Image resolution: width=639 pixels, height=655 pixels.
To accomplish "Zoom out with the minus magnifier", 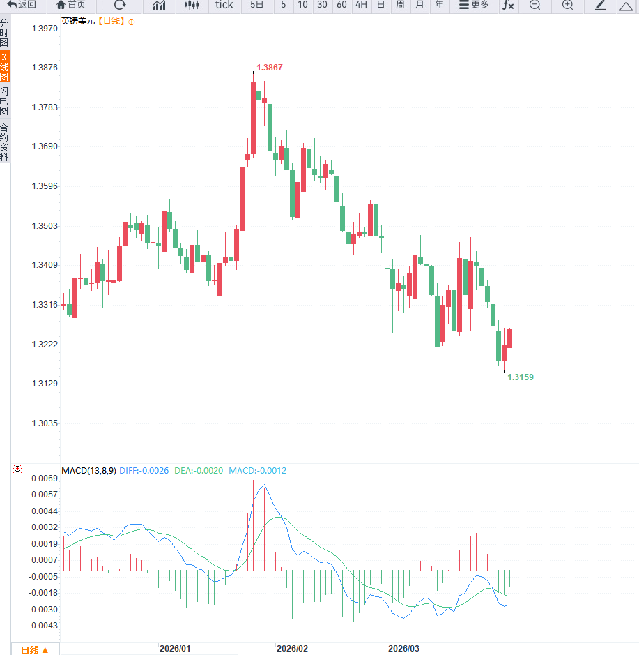I will point(534,5).
